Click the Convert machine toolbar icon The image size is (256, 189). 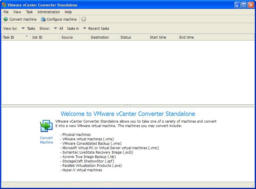[6, 19]
